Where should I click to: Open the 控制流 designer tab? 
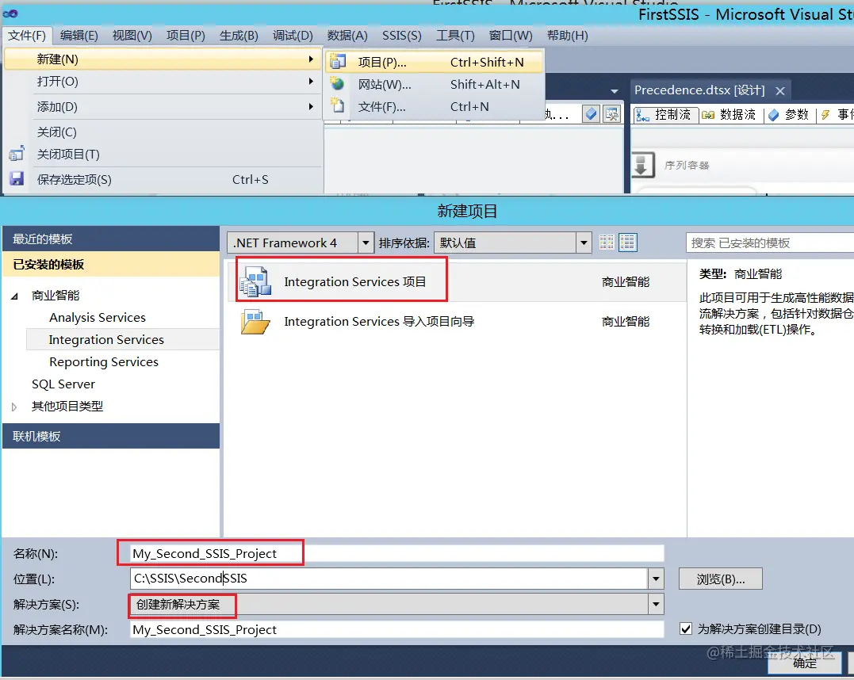click(665, 114)
